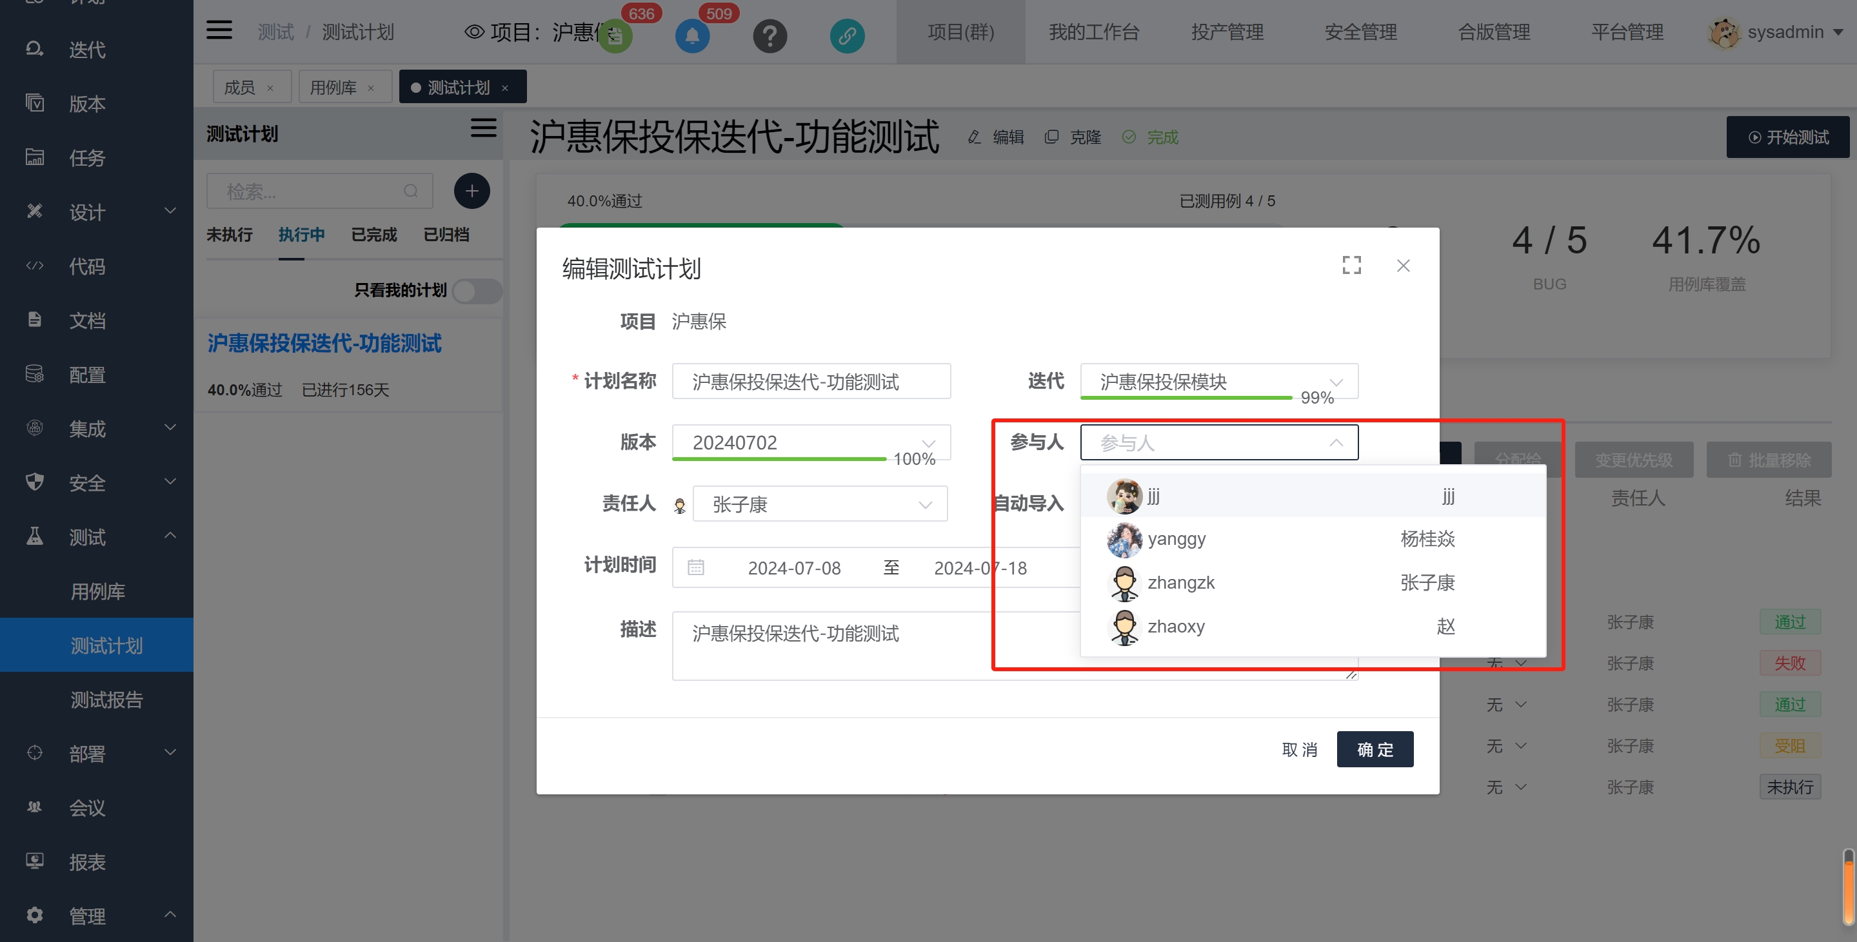Open the 迭代 dropdown showing 沪惠保投保模块
This screenshot has width=1857, height=942.
pos(1218,380)
